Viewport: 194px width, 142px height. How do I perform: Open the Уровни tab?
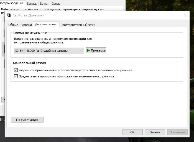27,25
